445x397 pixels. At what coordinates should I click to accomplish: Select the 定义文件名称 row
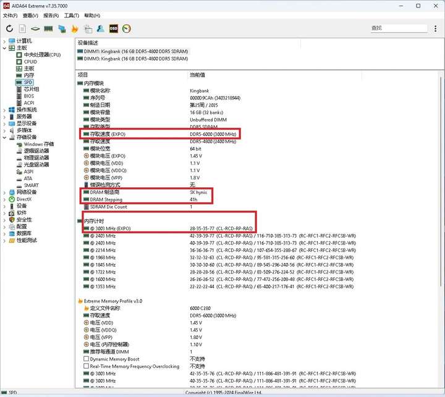[148, 308]
